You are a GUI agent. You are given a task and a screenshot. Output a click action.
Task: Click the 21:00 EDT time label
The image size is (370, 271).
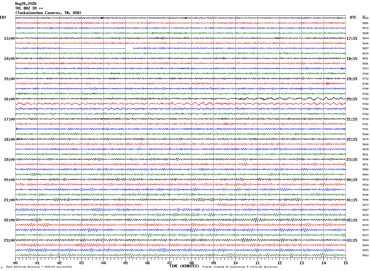[9, 200]
